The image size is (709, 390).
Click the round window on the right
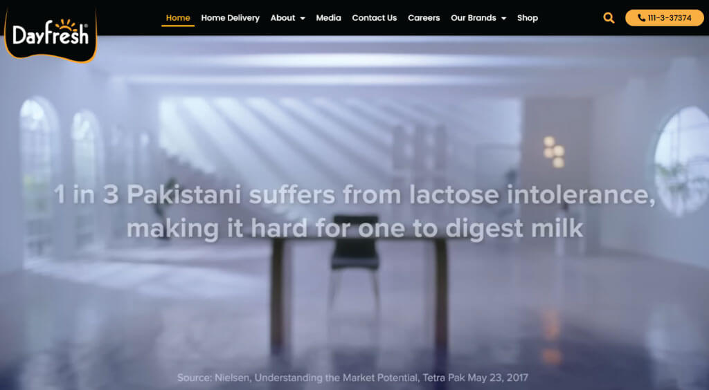[682, 160]
